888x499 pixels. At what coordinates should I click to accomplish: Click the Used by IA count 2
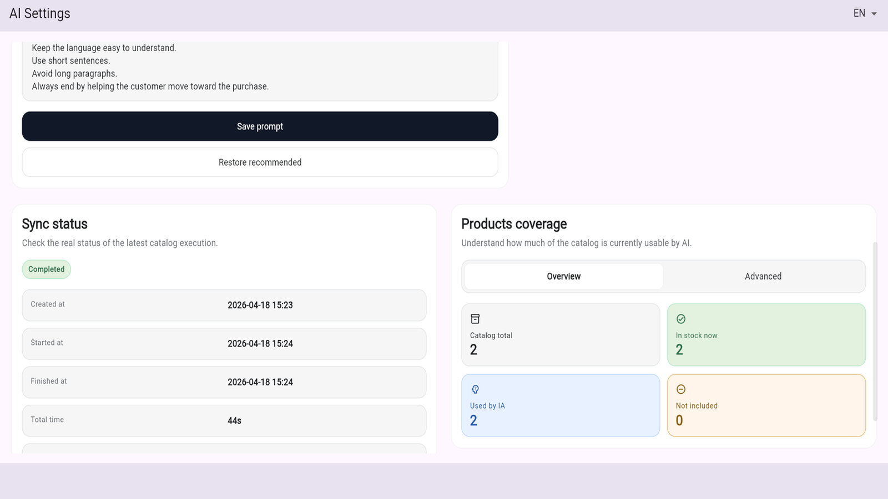click(473, 420)
